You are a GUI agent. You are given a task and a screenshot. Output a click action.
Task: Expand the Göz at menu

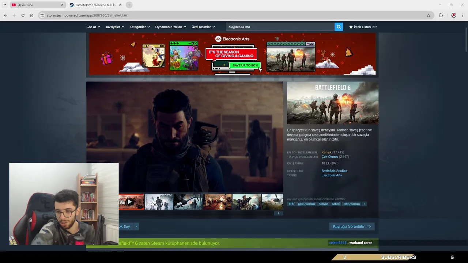pyautogui.click(x=93, y=27)
